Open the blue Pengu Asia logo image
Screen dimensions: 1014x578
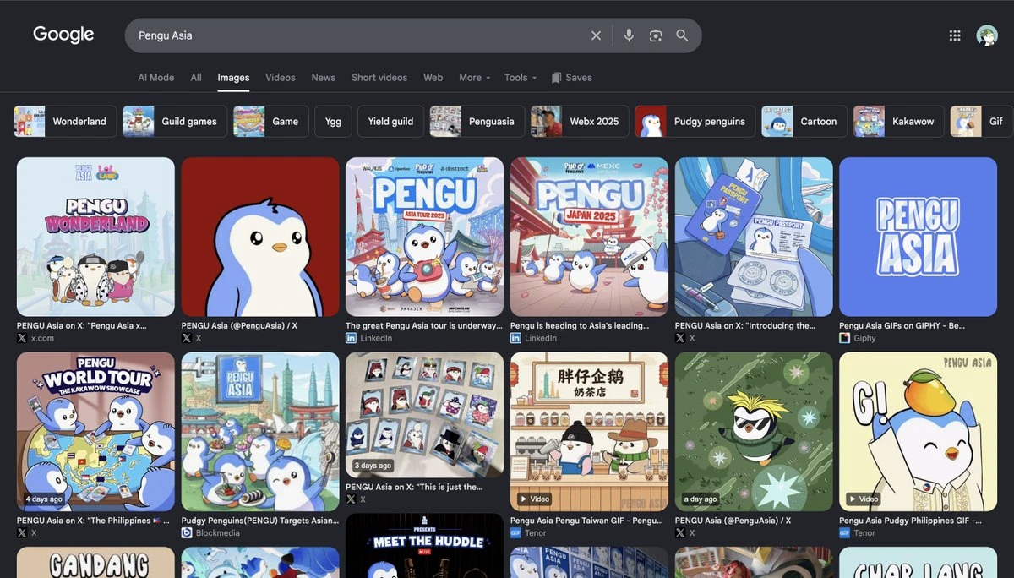[918, 237]
